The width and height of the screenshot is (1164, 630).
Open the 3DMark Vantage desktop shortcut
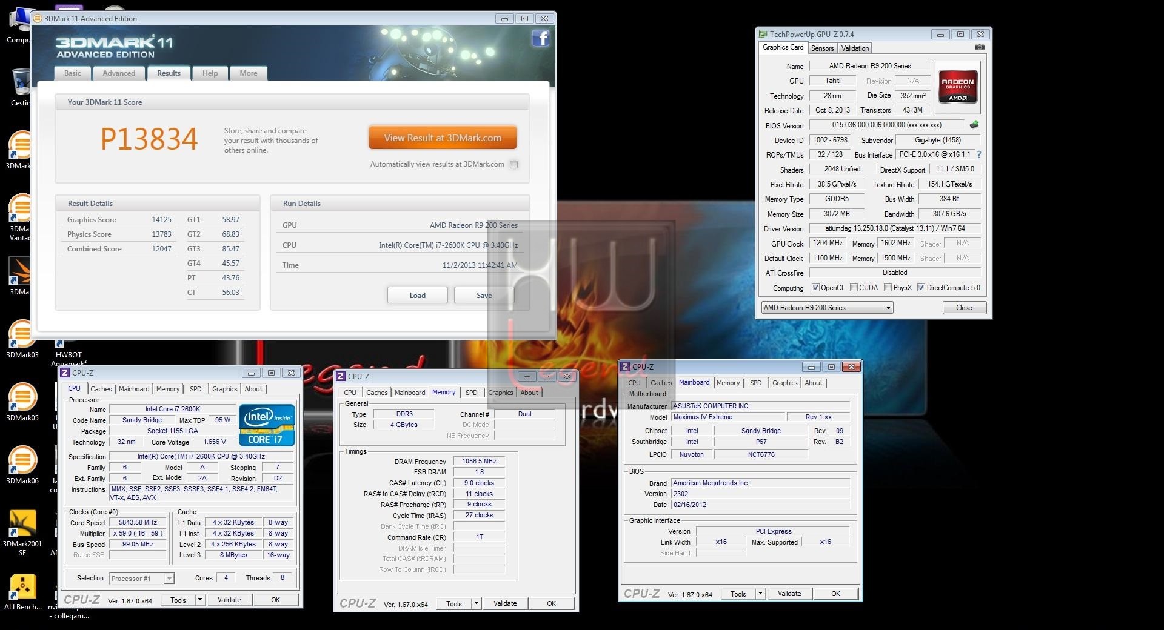(x=19, y=217)
